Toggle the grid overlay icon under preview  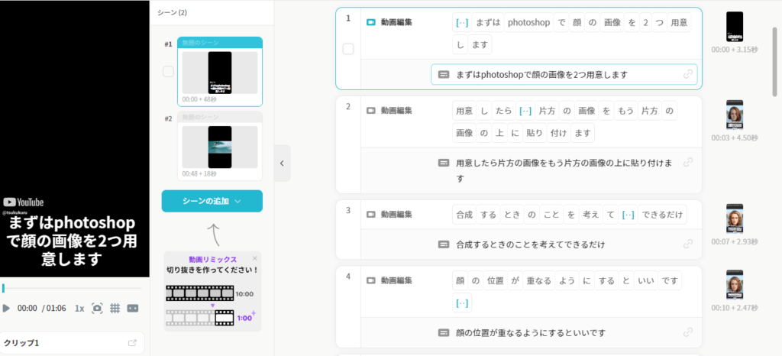click(x=115, y=308)
